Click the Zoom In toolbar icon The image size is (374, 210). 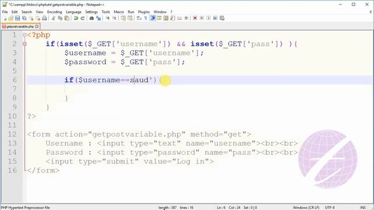(x=108, y=18)
